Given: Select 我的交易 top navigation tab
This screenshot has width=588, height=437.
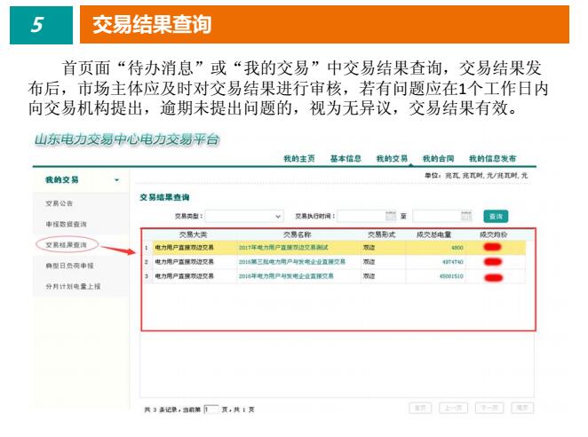Looking at the screenshot, I should pyautogui.click(x=392, y=158).
